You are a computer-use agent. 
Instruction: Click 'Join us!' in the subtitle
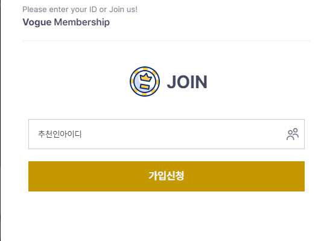(123, 10)
